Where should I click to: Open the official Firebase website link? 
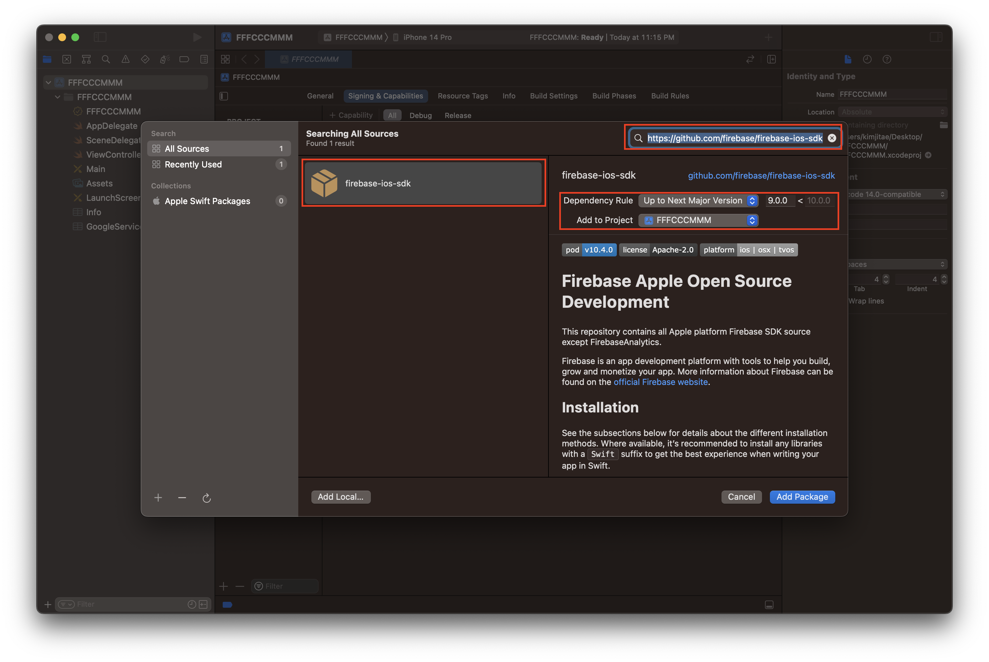[x=661, y=382]
